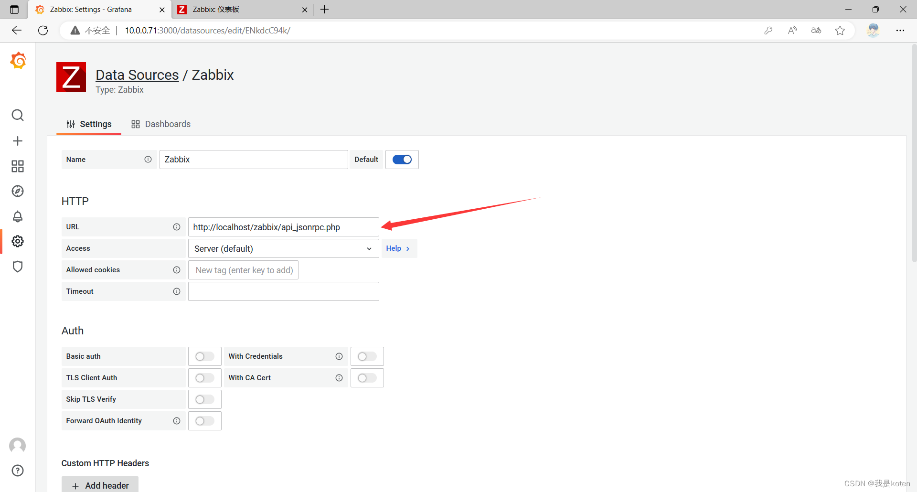Open the Create plus menu in sidebar
917x492 pixels.
pos(18,141)
